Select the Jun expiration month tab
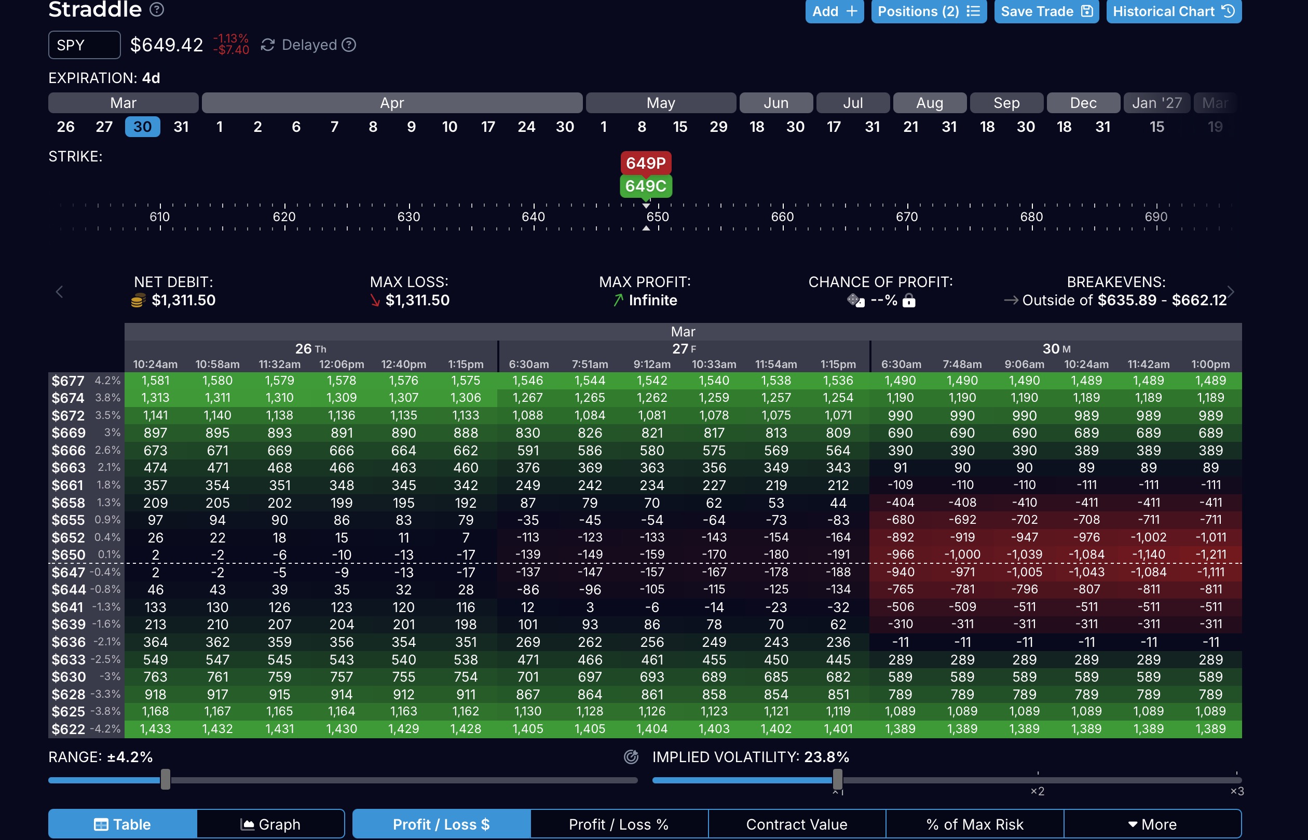The image size is (1308, 840). [x=776, y=103]
